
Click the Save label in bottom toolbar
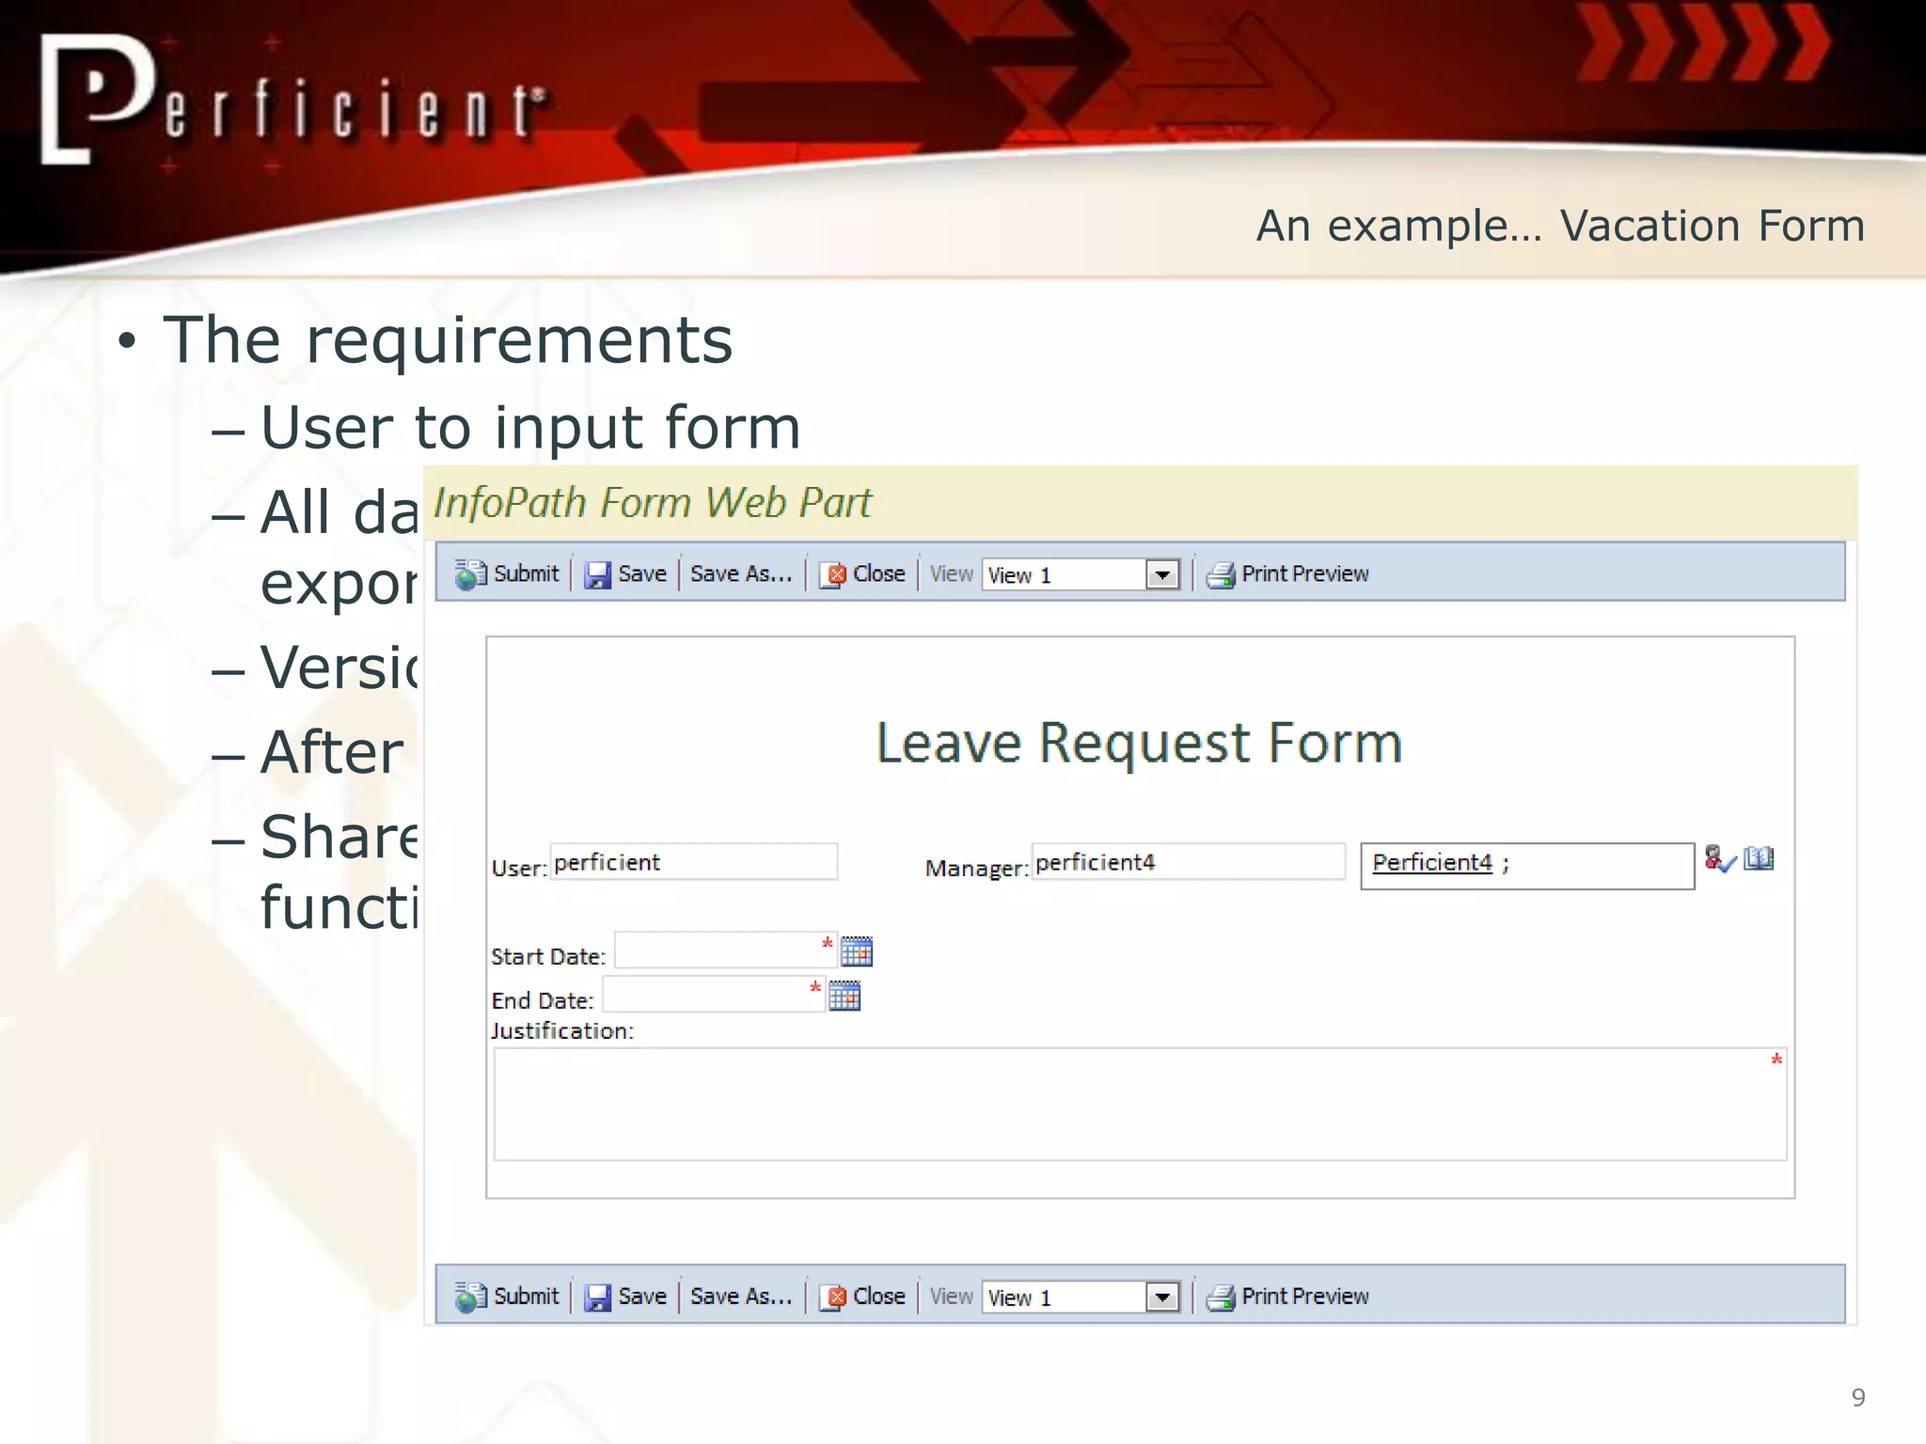(x=642, y=1296)
